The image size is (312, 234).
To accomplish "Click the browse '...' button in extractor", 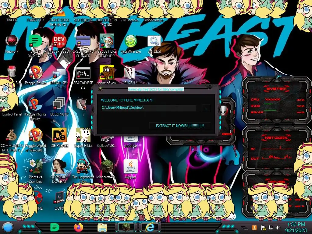I will click(x=206, y=108).
